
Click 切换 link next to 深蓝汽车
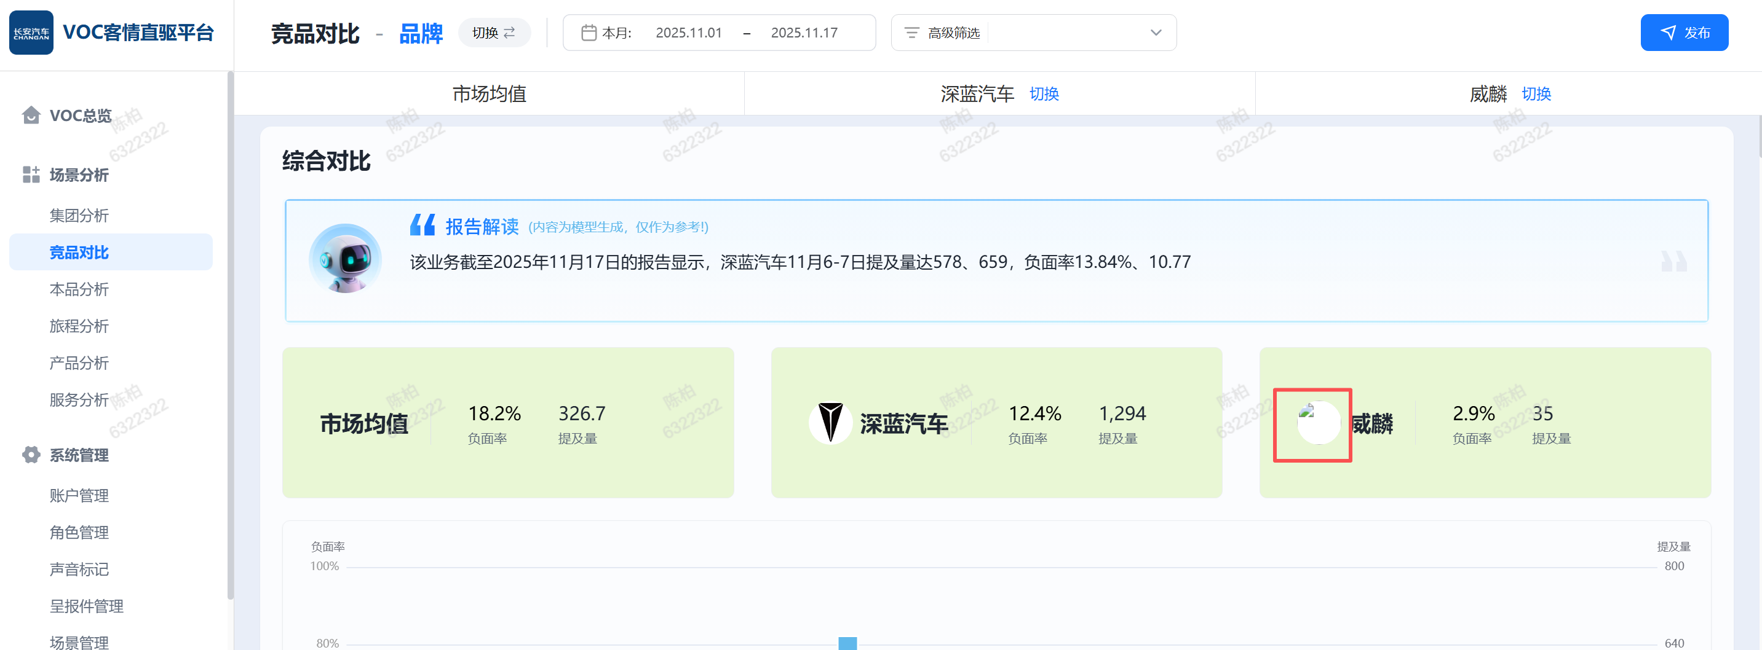tap(1044, 93)
